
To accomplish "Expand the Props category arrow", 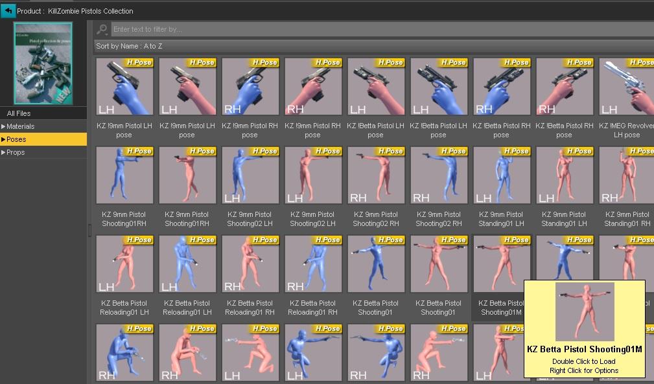I will click(3, 152).
